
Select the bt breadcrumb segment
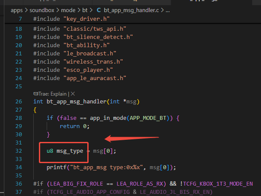85,10
